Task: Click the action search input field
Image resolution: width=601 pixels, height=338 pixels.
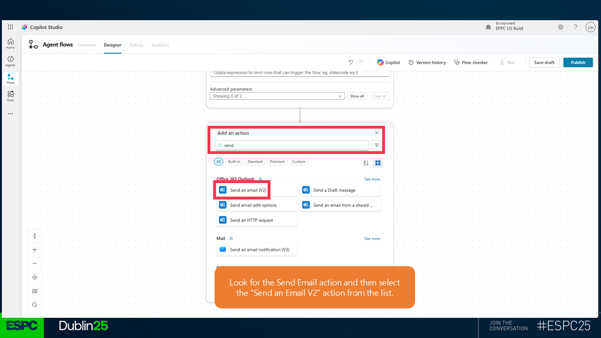Action: click(x=292, y=146)
